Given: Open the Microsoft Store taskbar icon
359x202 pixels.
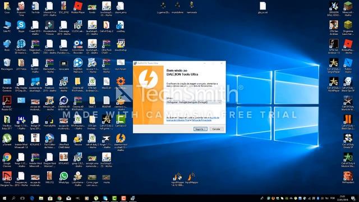Looking at the screenshot, I should 50,198.
